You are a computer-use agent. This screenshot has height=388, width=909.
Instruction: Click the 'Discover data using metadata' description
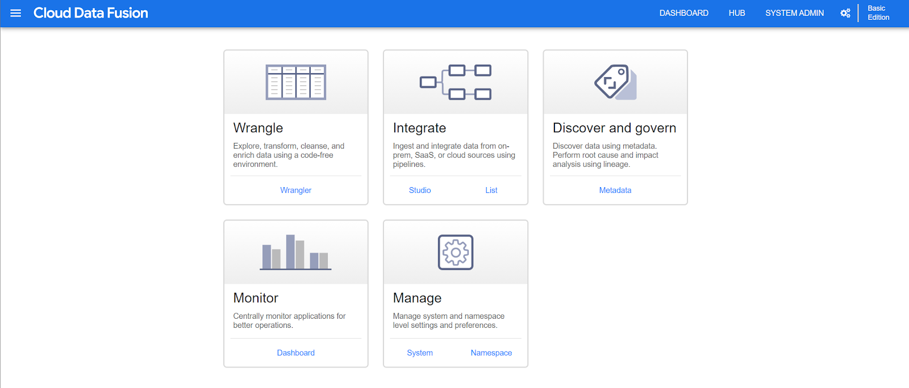click(x=606, y=155)
